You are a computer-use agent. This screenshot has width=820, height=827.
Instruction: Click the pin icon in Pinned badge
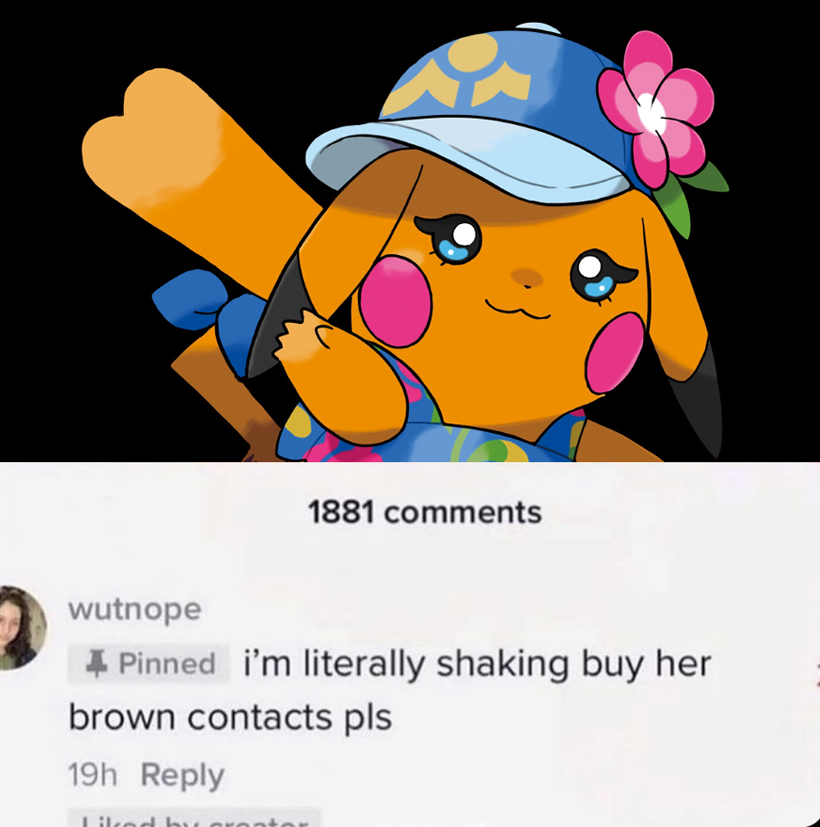[x=97, y=663]
